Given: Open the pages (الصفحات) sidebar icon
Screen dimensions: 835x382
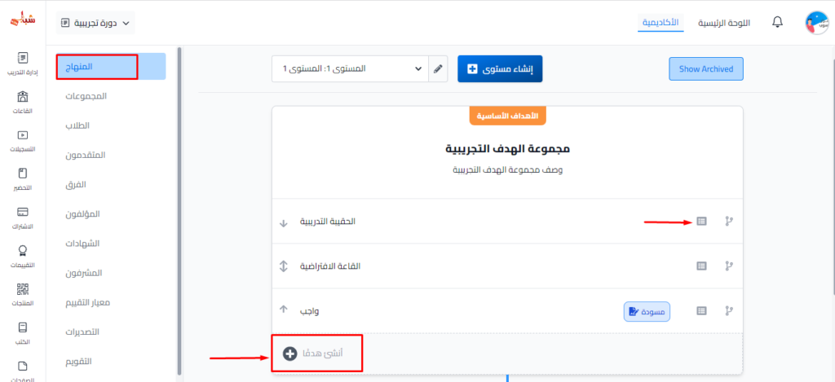Looking at the screenshot, I should click(22, 366).
